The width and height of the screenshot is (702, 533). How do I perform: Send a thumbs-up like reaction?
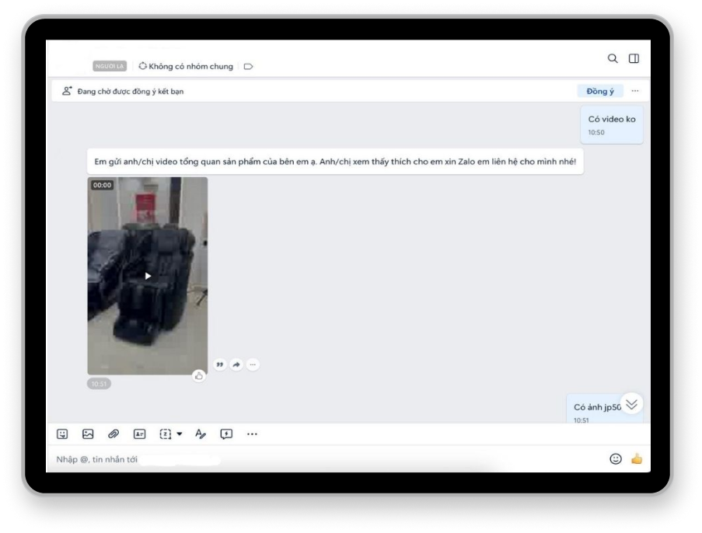coord(637,459)
